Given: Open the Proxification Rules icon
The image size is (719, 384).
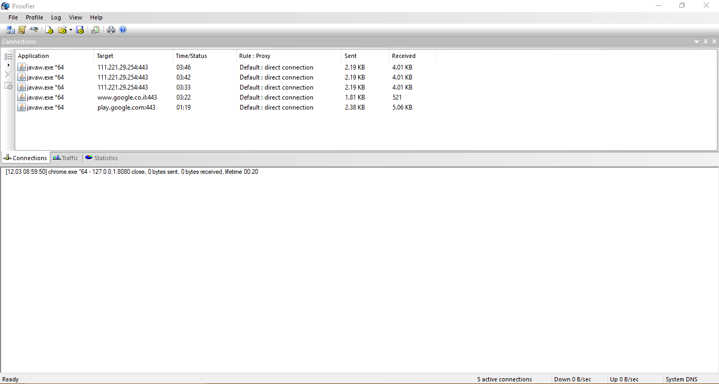Looking at the screenshot, I should pyautogui.click(x=22, y=29).
